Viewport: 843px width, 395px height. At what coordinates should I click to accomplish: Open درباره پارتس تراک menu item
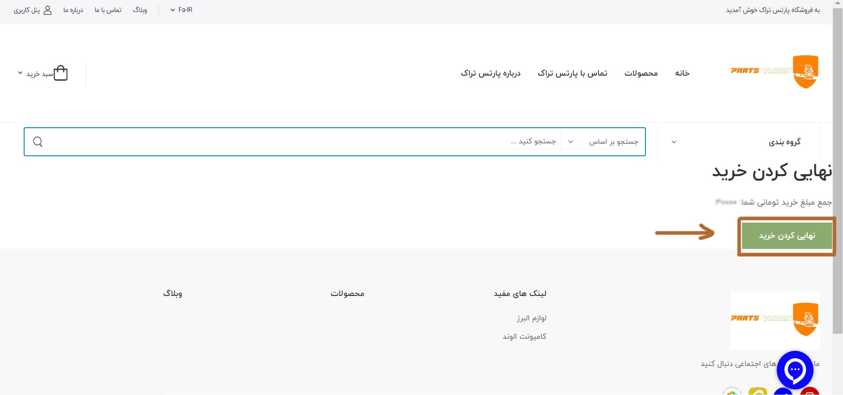(x=490, y=73)
